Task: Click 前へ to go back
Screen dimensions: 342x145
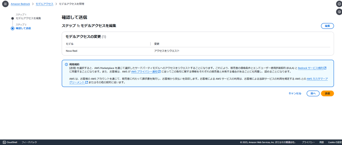Action: point(313,93)
